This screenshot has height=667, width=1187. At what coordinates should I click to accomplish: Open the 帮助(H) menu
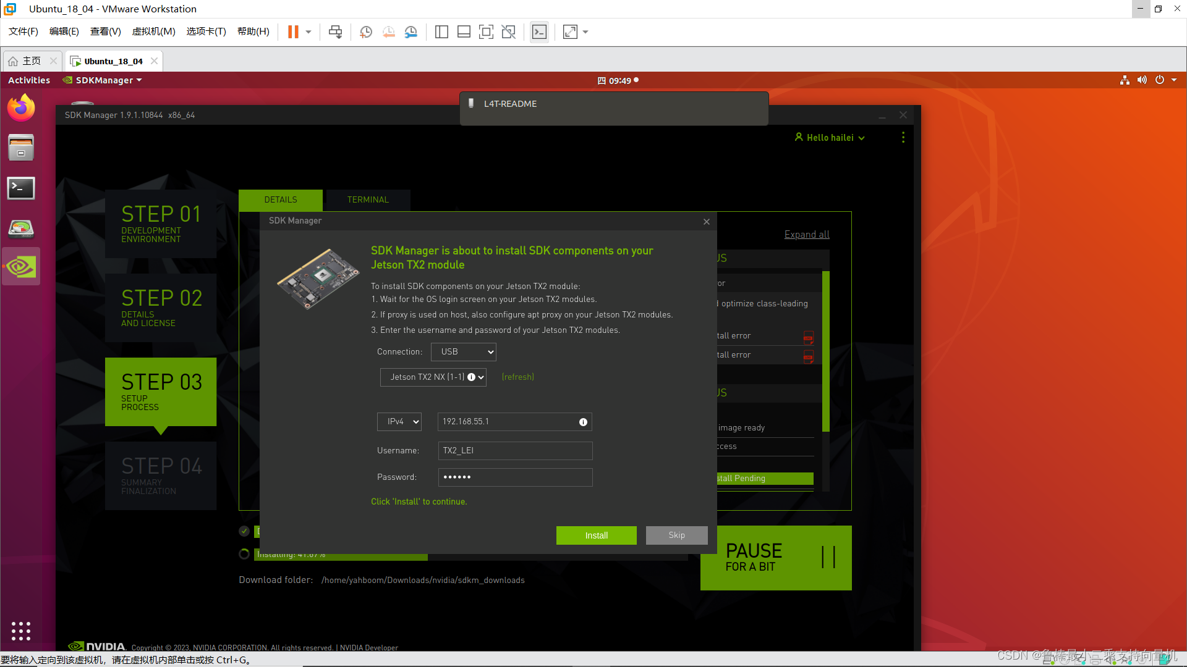(253, 31)
